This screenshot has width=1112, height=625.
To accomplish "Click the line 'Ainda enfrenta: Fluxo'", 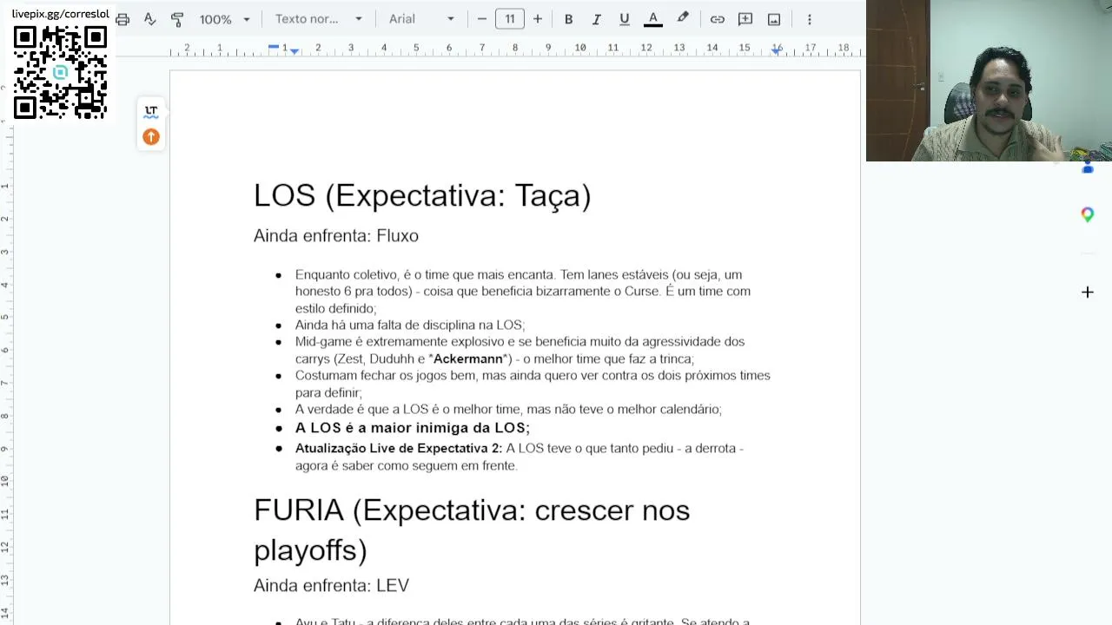I will 336,235.
